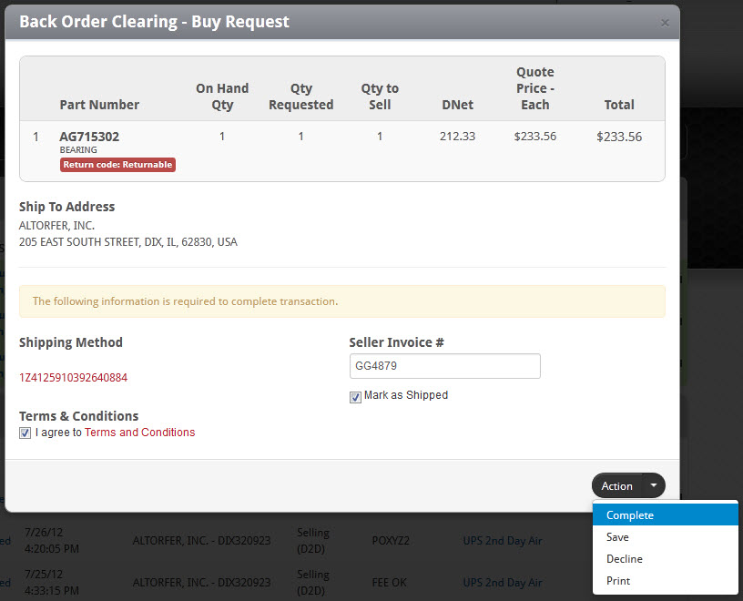Viewport: 743px width, 601px height.
Task: Choose Decline in the Action menu
Action: point(624,558)
